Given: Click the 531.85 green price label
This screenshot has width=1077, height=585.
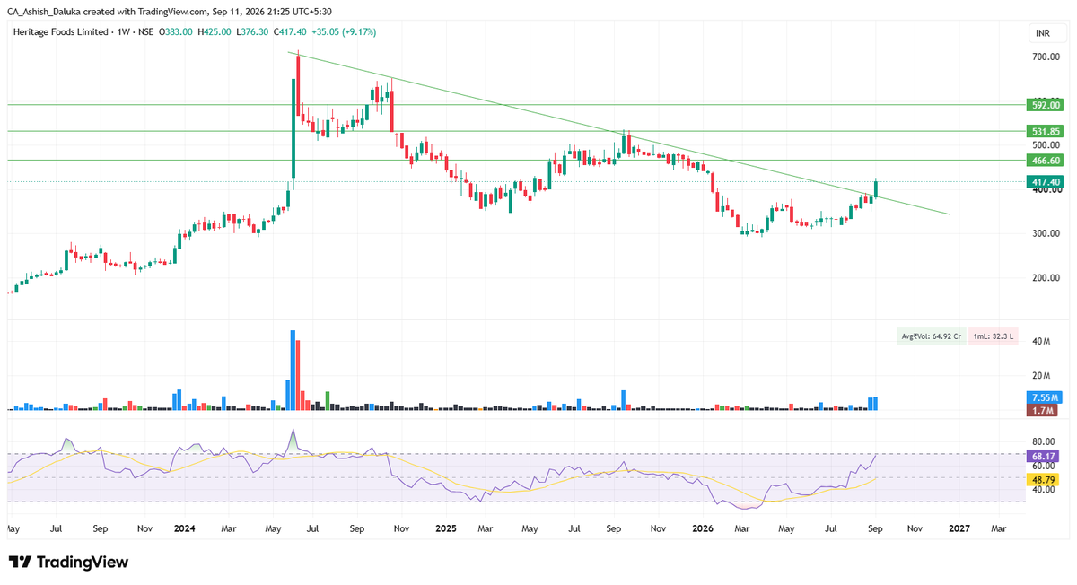Looking at the screenshot, I should 1043,131.
